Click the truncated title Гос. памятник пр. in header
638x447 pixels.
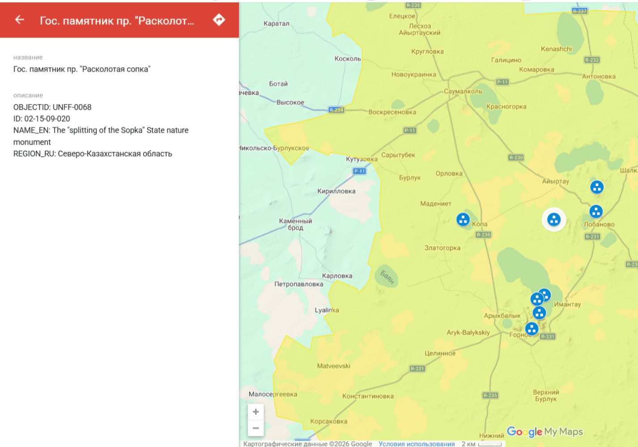click(117, 21)
